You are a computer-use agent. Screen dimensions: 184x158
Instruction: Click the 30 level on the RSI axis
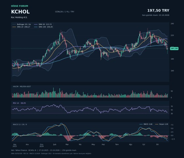pos(172,114)
